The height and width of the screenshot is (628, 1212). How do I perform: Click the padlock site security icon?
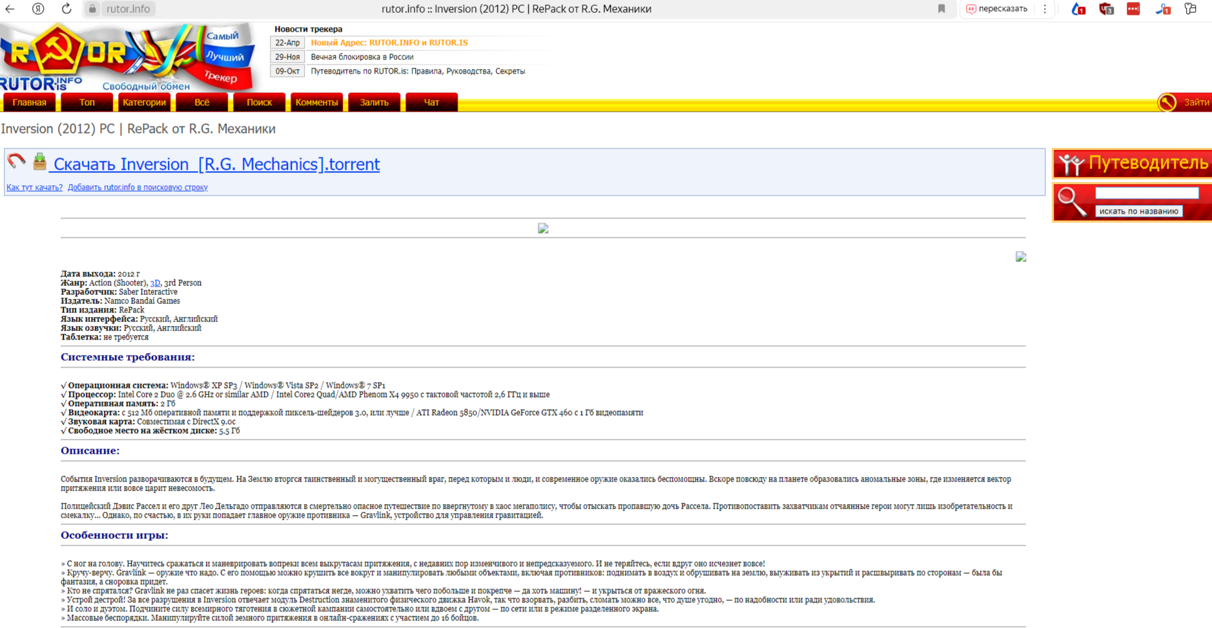[x=92, y=9]
